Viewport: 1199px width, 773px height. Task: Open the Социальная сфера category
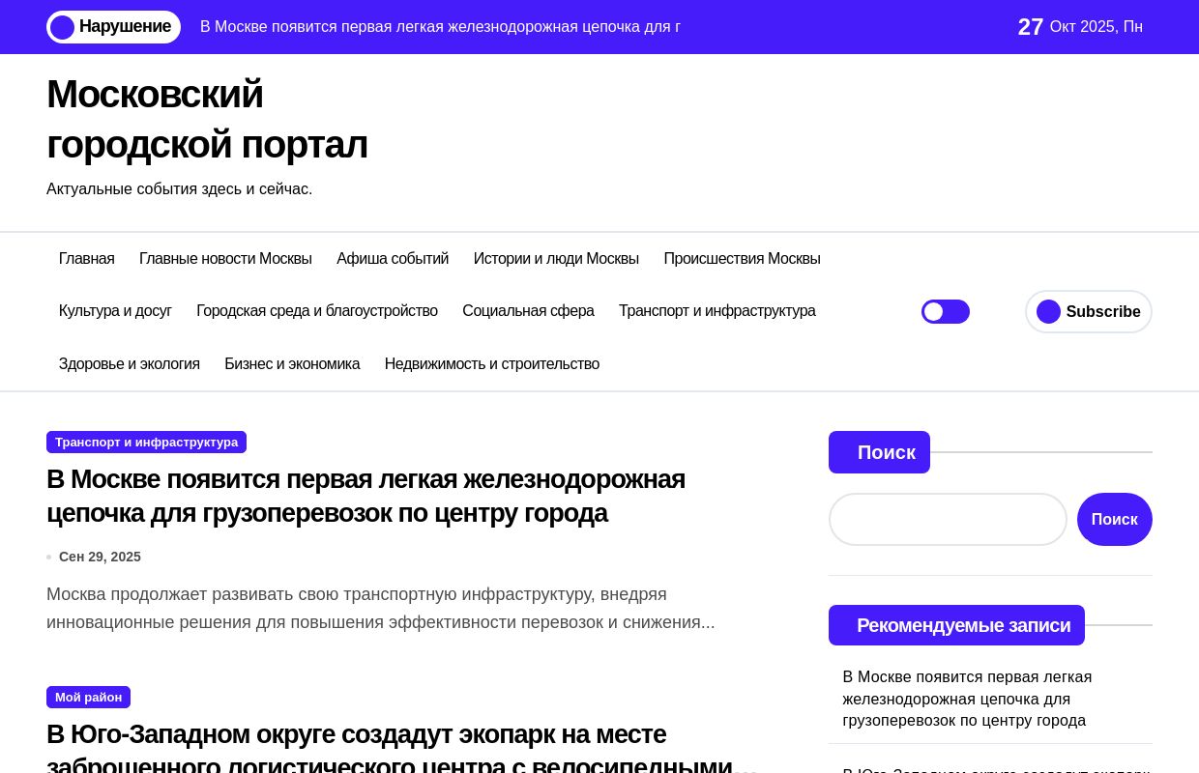pyautogui.click(x=528, y=311)
